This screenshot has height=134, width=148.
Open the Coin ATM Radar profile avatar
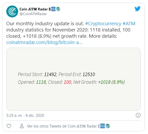pos(12,11)
